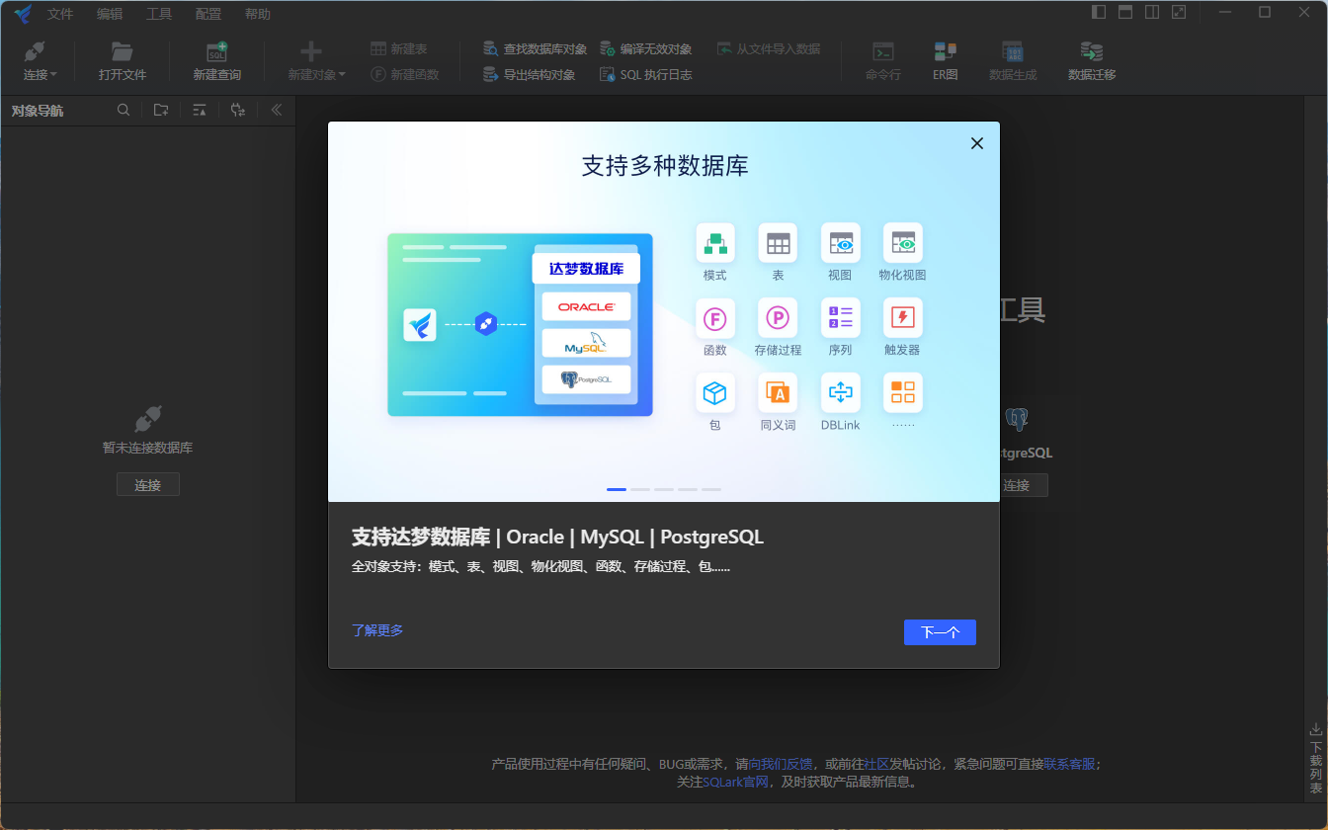Click the 视图 view icon
The image size is (1328, 830).
[x=841, y=243]
